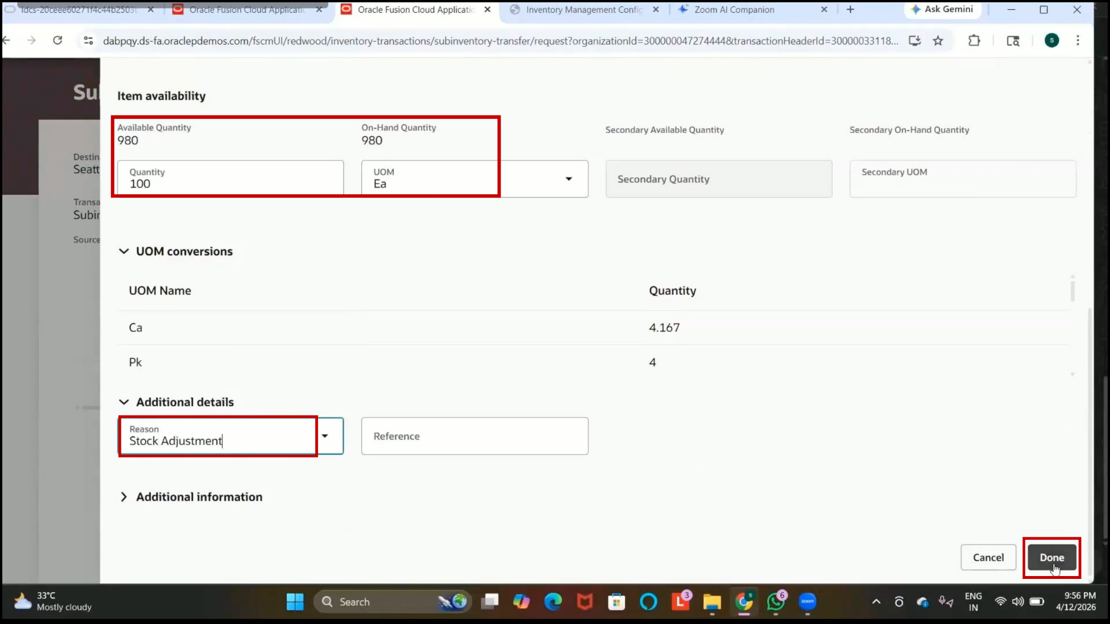1110x624 pixels.
Task: Open the weather widget
Action: tap(53, 601)
